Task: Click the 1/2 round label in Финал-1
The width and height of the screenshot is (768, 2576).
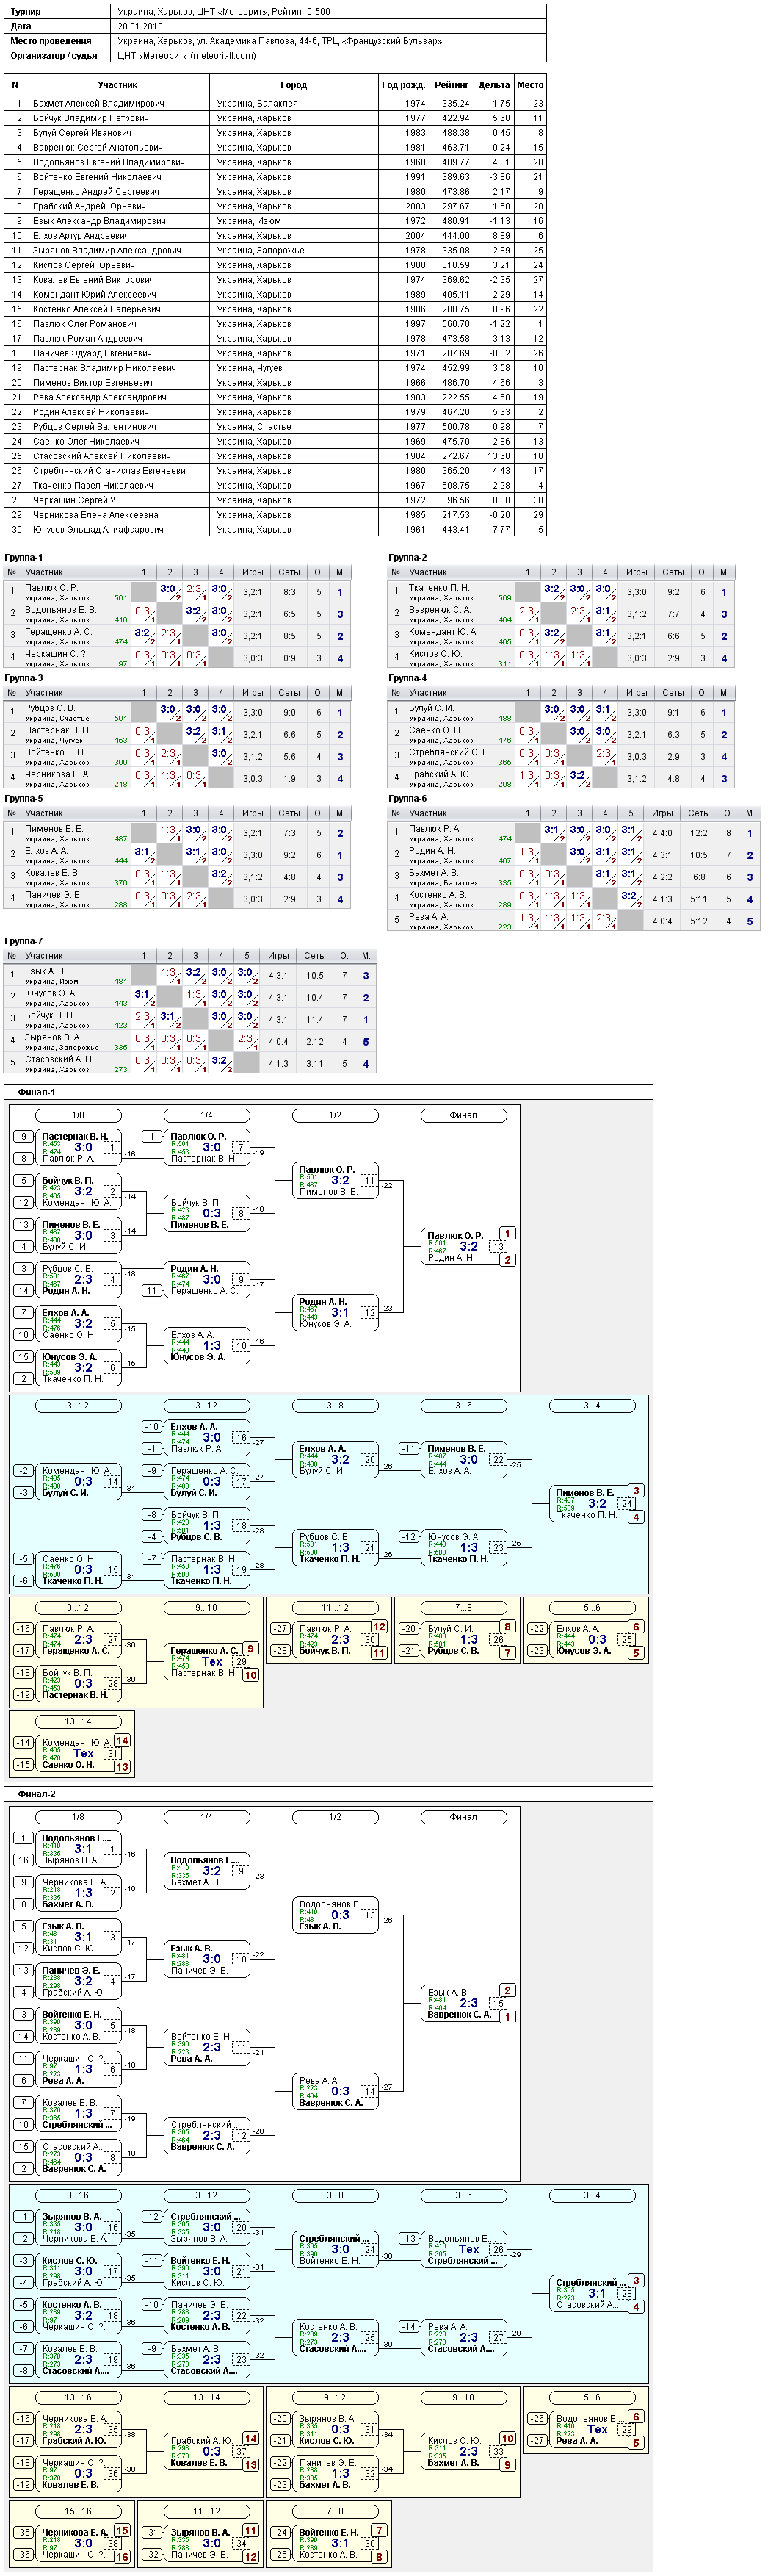Action: click(x=335, y=1115)
